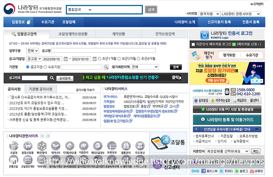Viewport: 273px width, 177px height.
Task: Open the 입찰정보 main menu
Action: pyautogui.click(x=18, y=22)
